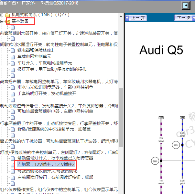Click document icon beside 制动信号灯开关
Viewport: 195px width, 194px height.
pos(13,158)
